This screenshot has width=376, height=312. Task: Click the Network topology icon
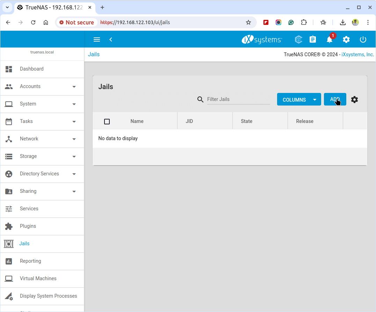tap(9, 139)
